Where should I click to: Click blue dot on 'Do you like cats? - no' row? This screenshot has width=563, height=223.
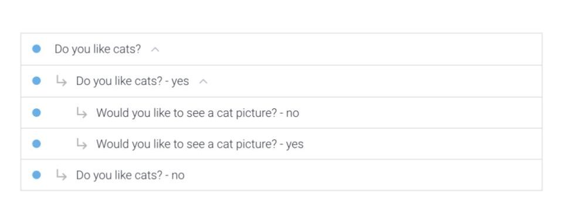tap(36, 175)
